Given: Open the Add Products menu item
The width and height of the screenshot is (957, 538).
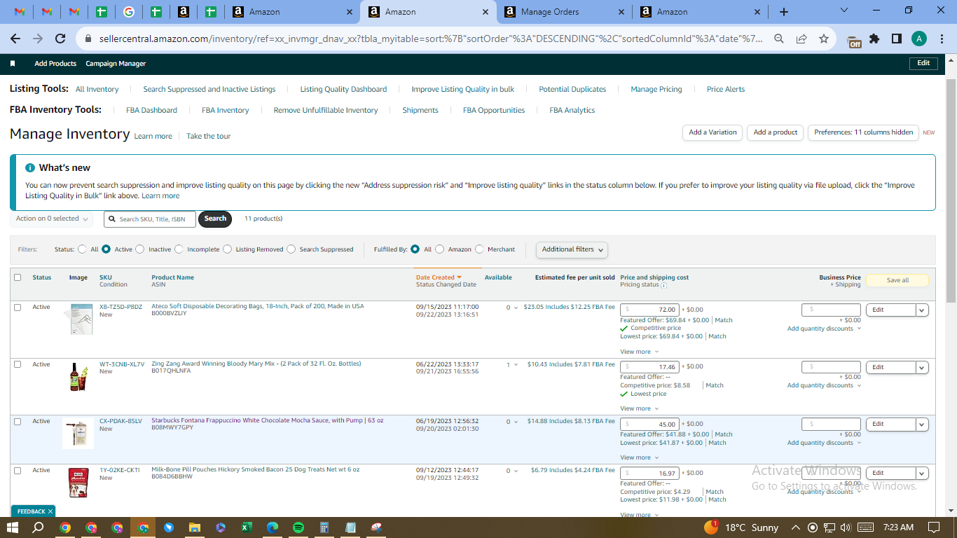Looking at the screenshot, I should (x=55, y=64).
